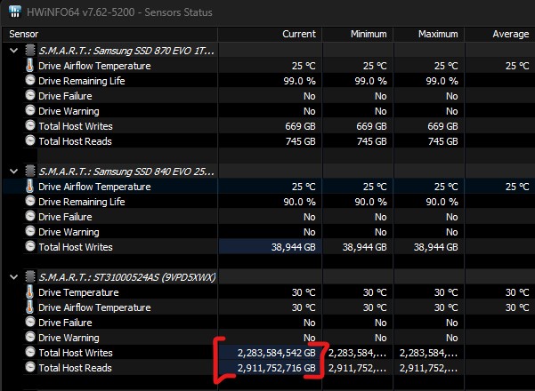Click the Current column header
Image resolution: width=535 pixels, height=391 pixels.
[x=270, y=34]
